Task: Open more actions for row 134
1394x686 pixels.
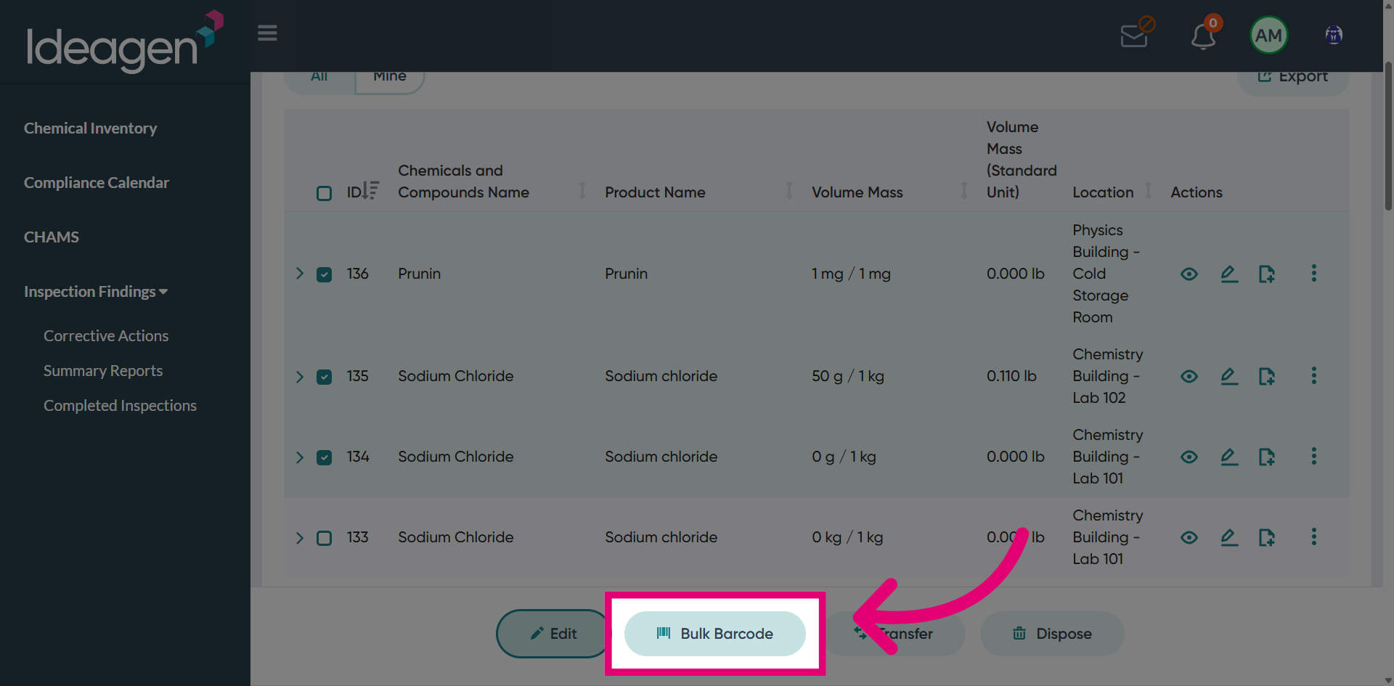Action: (1313, 456)
